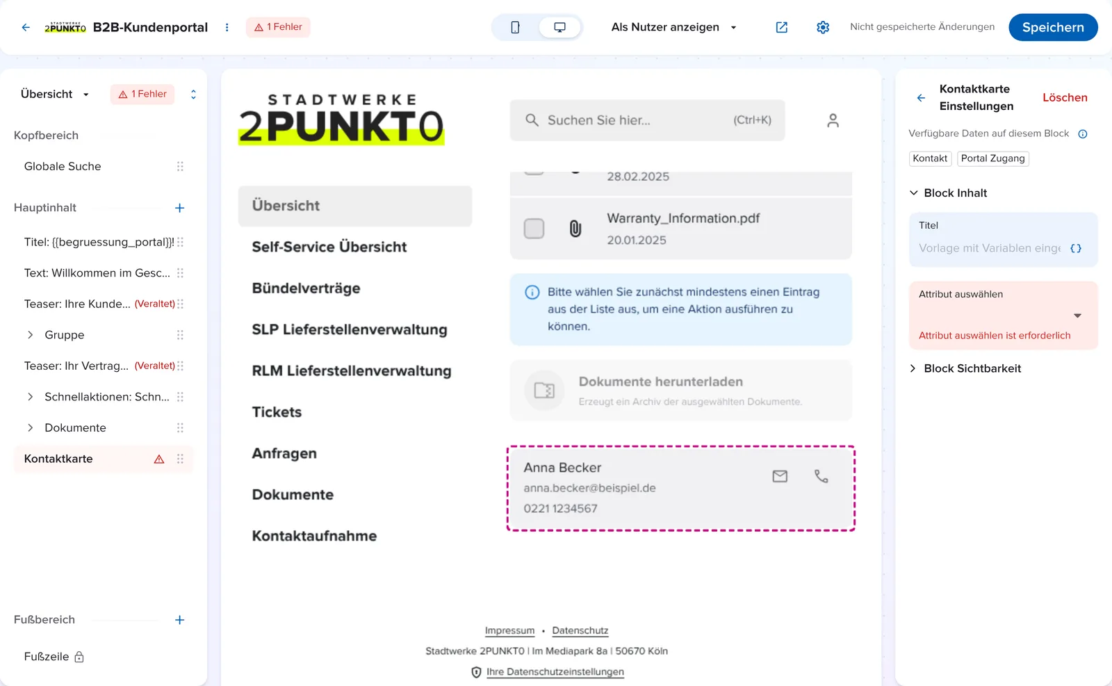Add a block to Hauptinhalt with the plus icon
The height and width of the screenshot is (686, 1112).
pyautogui.click(x=179, y=208)
